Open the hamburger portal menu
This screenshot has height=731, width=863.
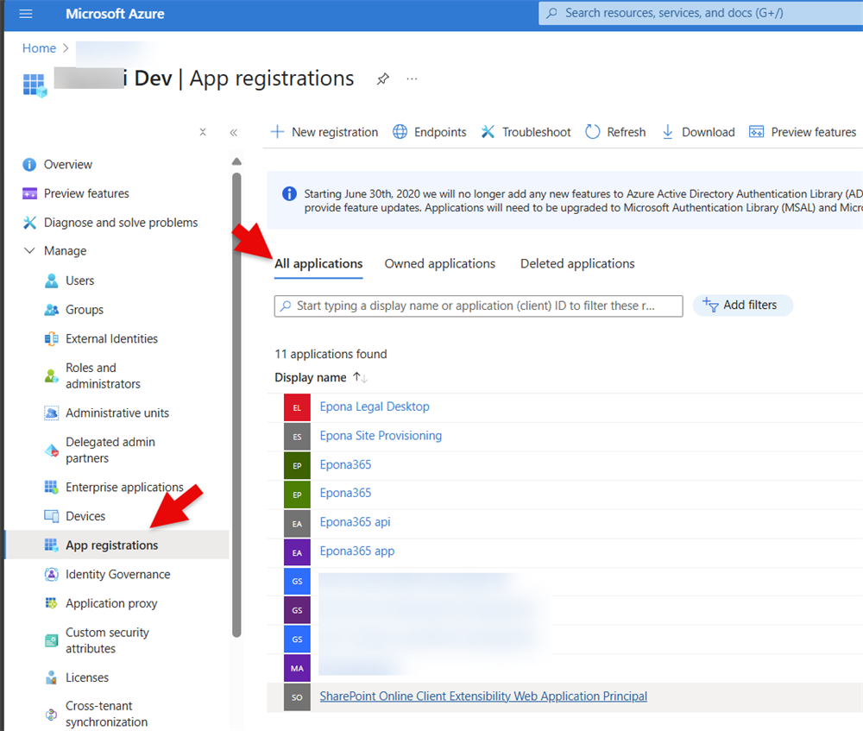click(x=25, y=14)
